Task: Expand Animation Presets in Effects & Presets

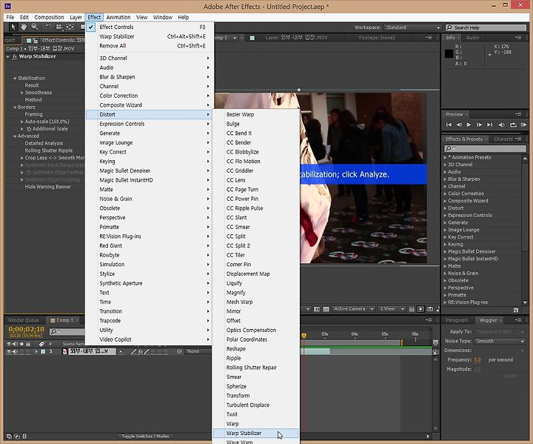Action: [446, 157]
